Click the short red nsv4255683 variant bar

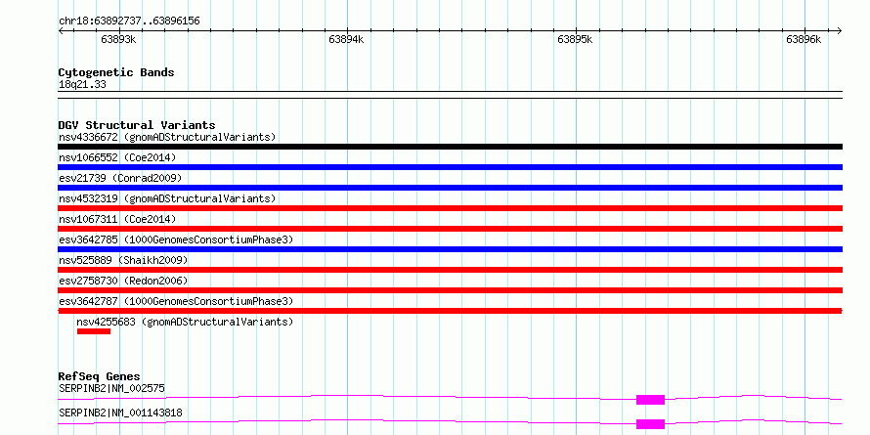[94, 331]
